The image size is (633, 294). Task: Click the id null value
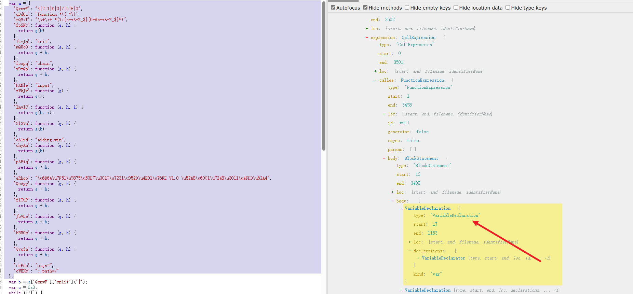point(404,123)
